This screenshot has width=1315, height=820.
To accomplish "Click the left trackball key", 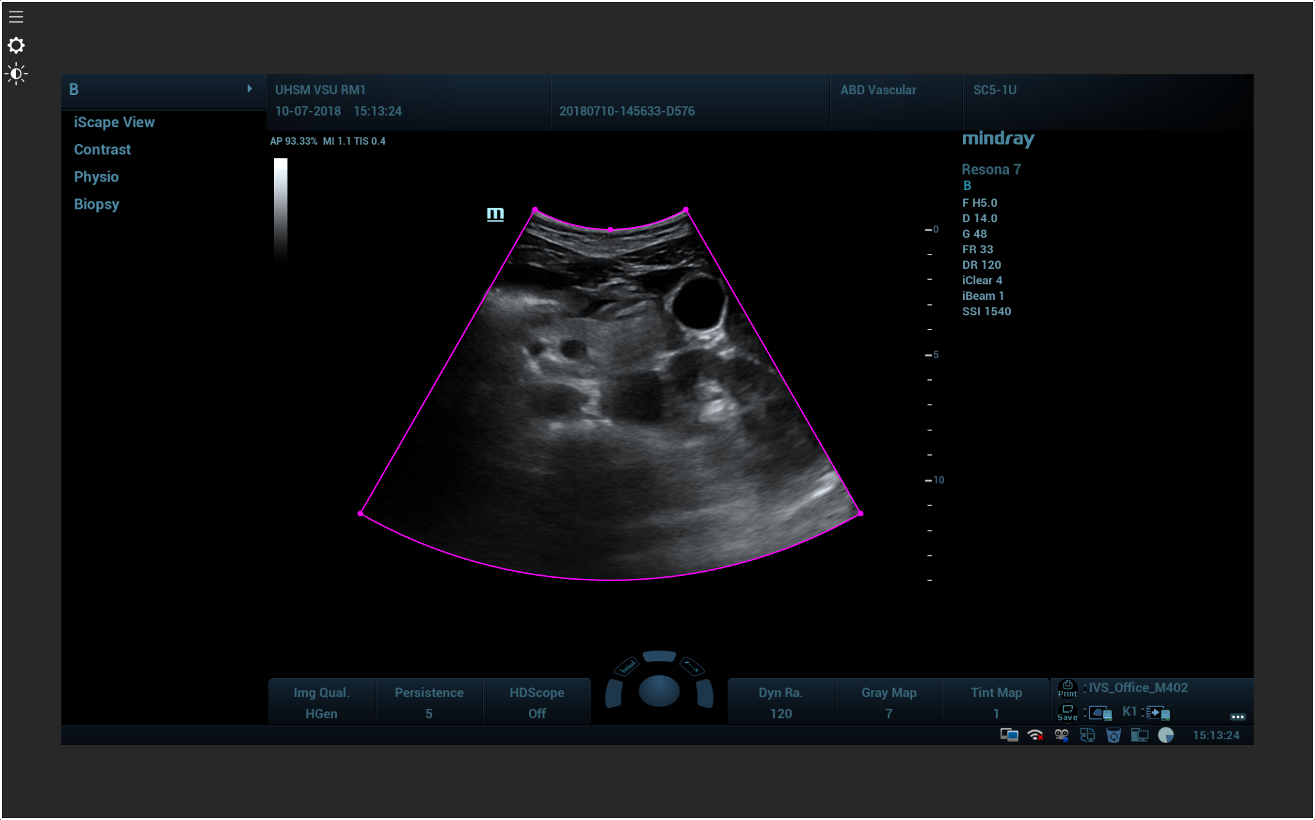I will click(613, 694).
